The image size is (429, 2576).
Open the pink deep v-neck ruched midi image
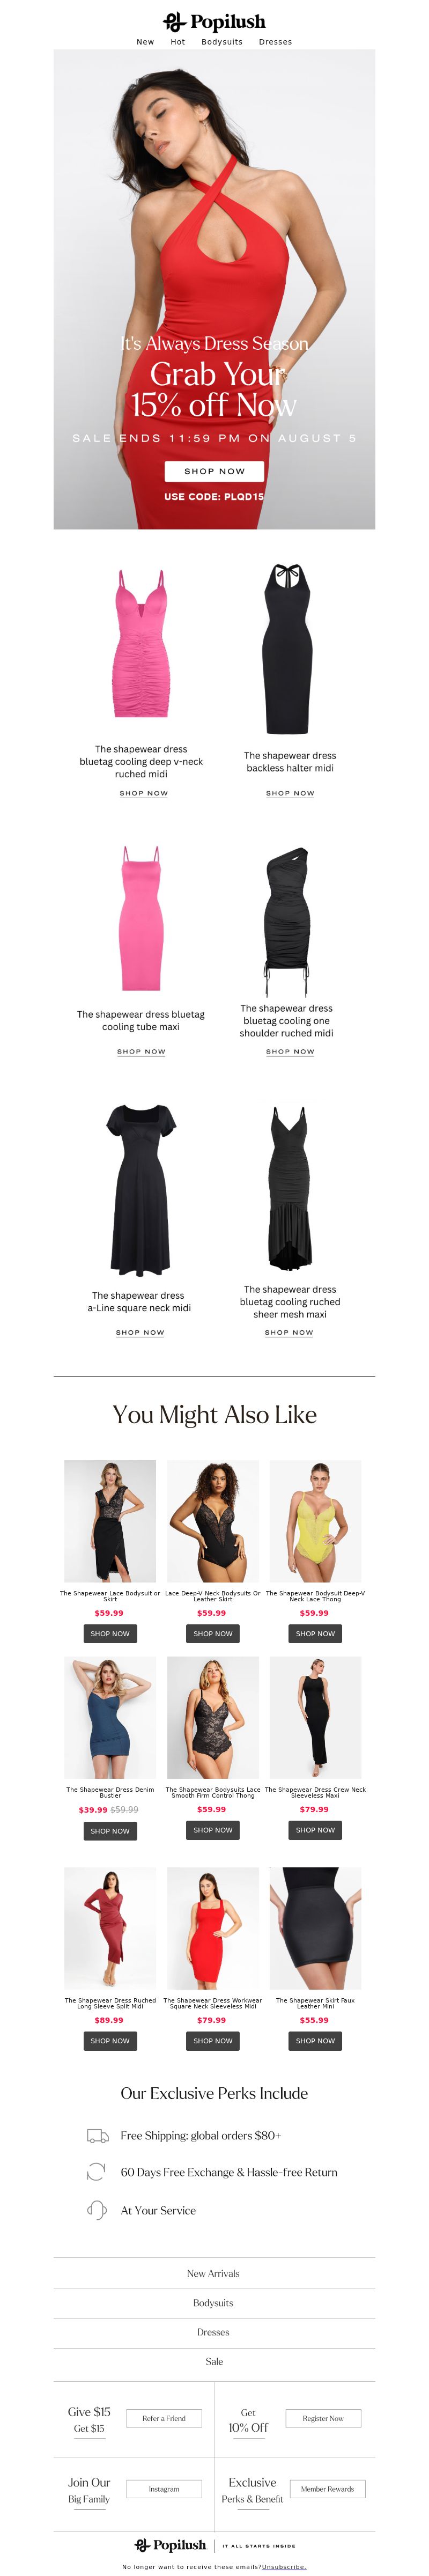pyautogui.click(x=141, y=643)
